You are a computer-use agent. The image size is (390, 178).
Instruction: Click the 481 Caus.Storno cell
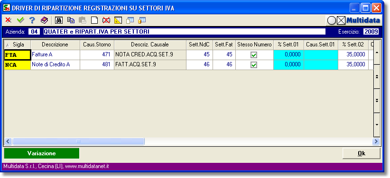pyautogui.click(x=97, y=65)
